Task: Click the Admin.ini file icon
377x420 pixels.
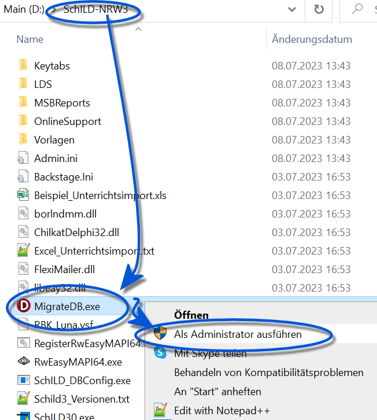Action: pos(23,158)
